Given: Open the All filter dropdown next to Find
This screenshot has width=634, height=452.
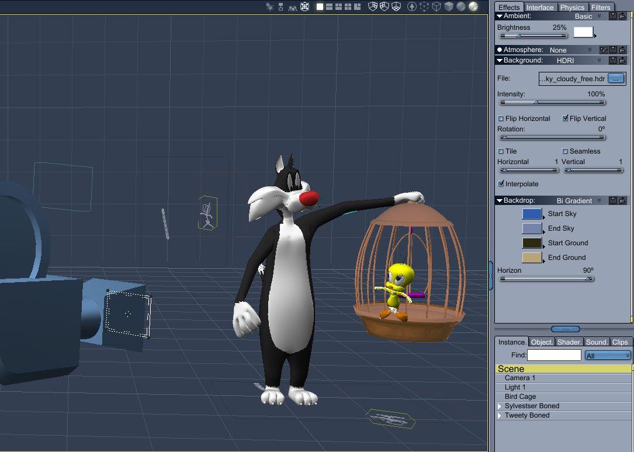Looking at the screenshot, I should click(608, 356).
